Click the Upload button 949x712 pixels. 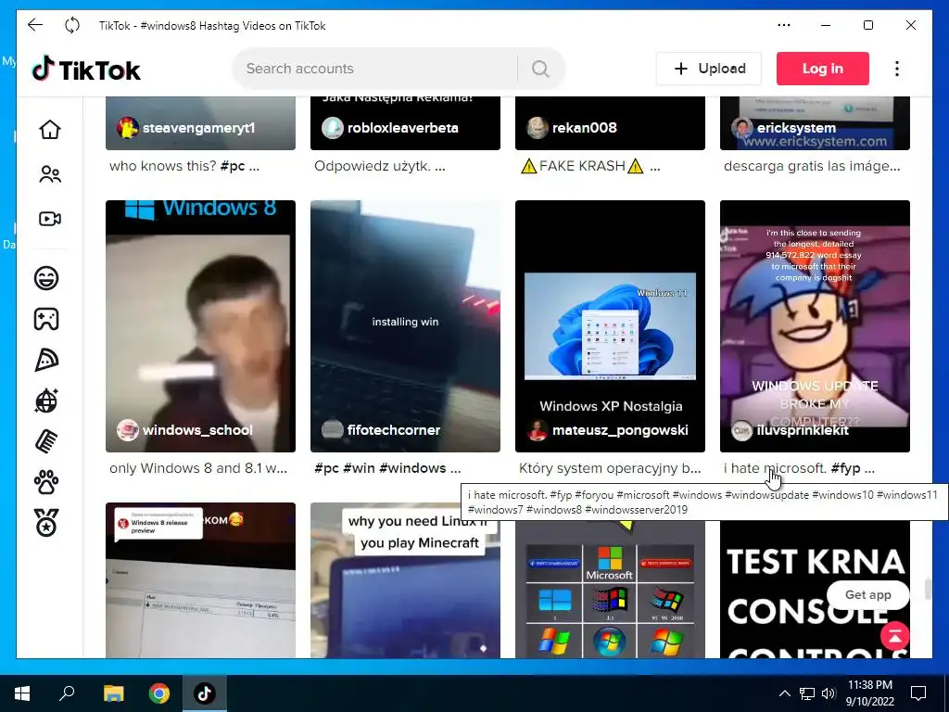(709, 69)
